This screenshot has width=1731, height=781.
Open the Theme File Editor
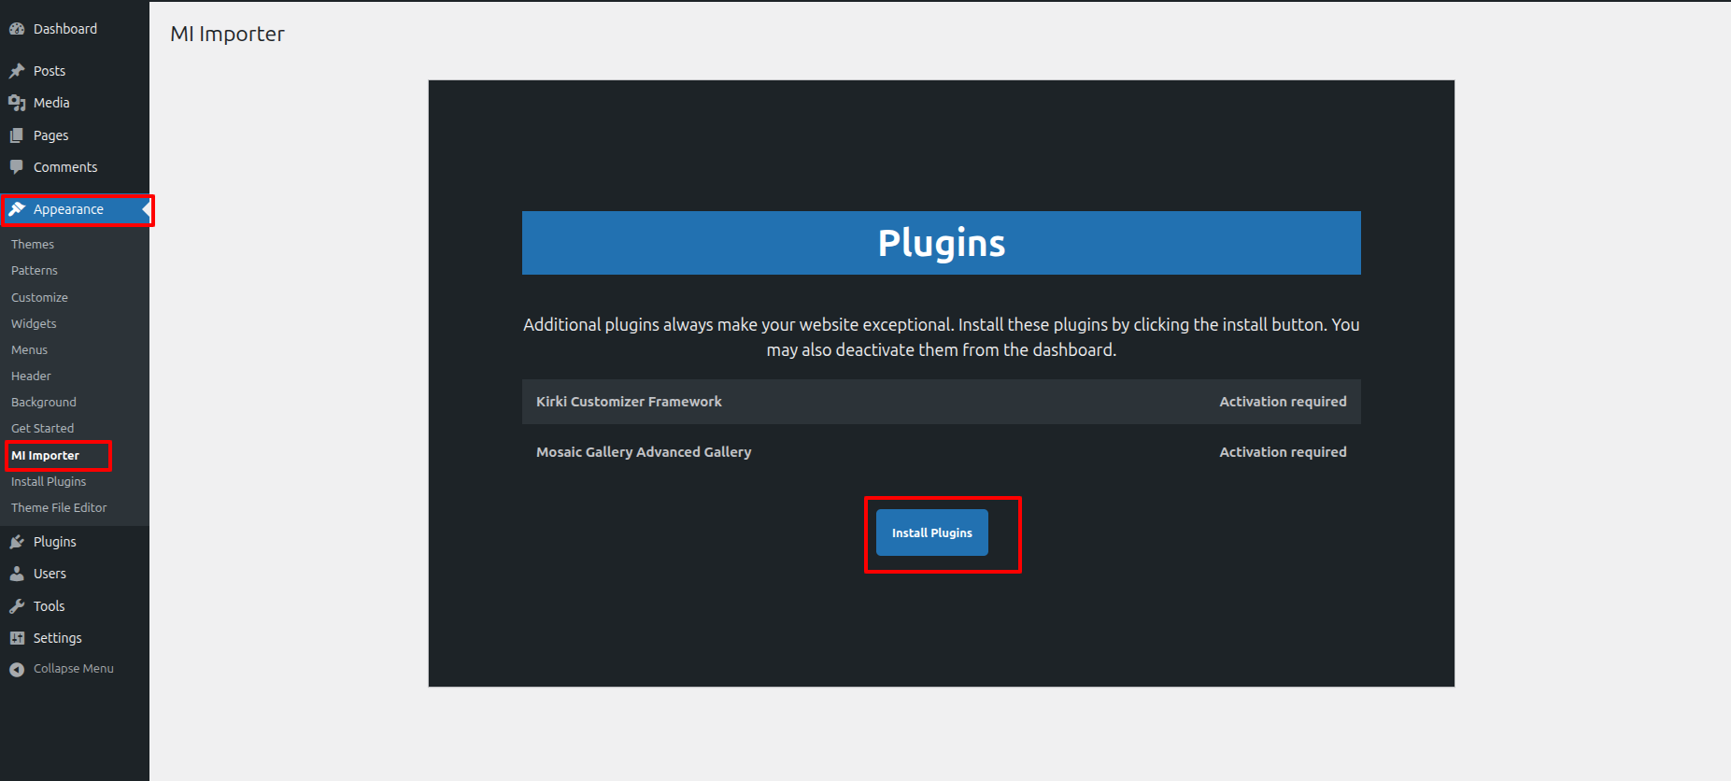point(59,508)
